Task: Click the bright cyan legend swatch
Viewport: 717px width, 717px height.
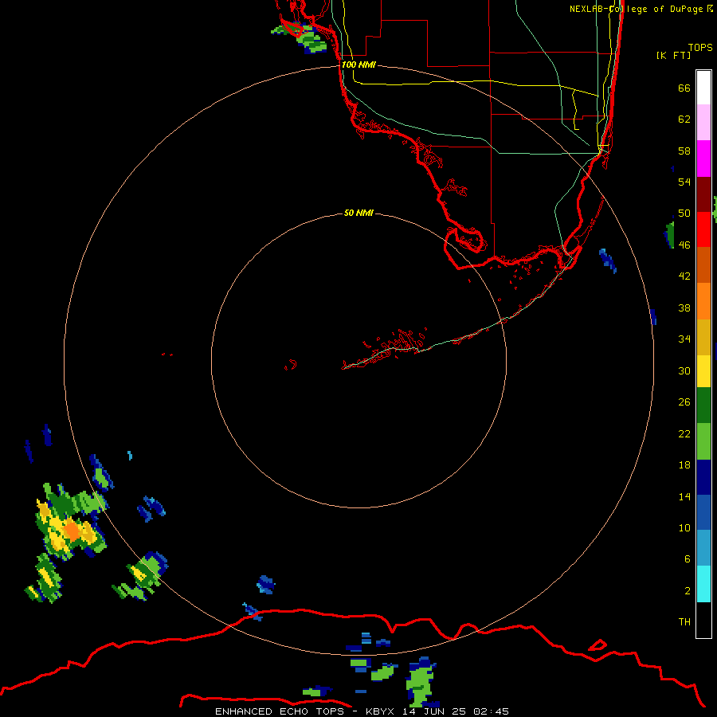Action: click(x=703, y=583)
